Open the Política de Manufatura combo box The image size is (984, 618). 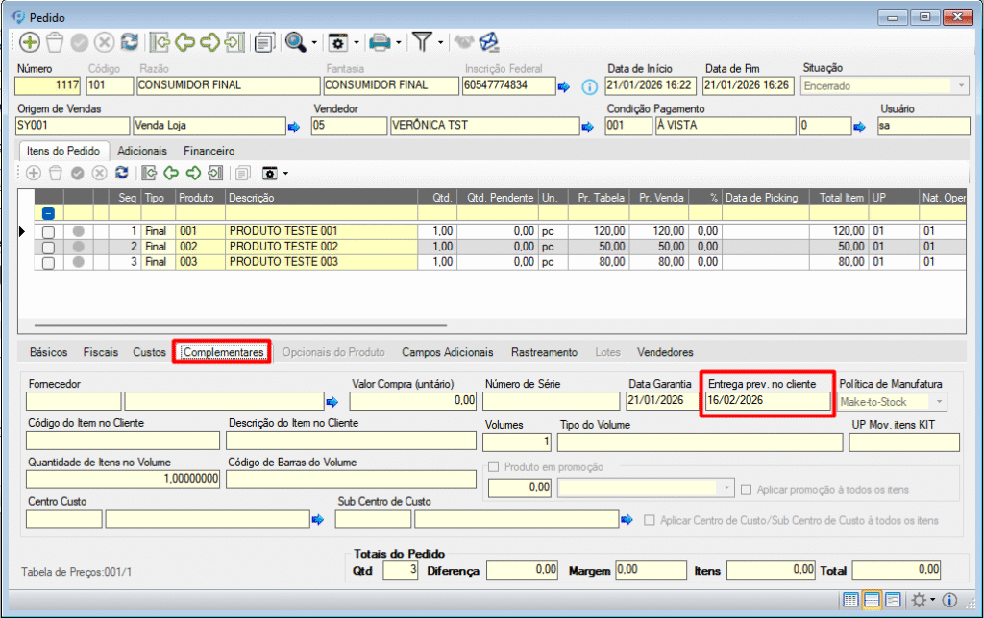pos(939,402)
